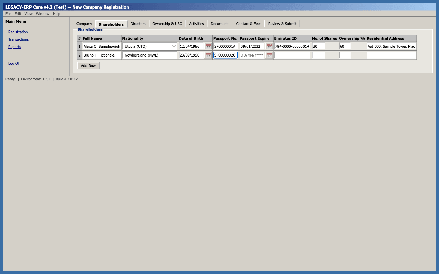Focus the 12/04/1986 date of birth field
439x274 pixels.
pos(191,46)
